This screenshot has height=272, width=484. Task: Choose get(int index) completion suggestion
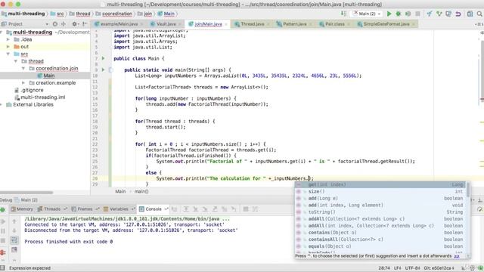[380, 184]
